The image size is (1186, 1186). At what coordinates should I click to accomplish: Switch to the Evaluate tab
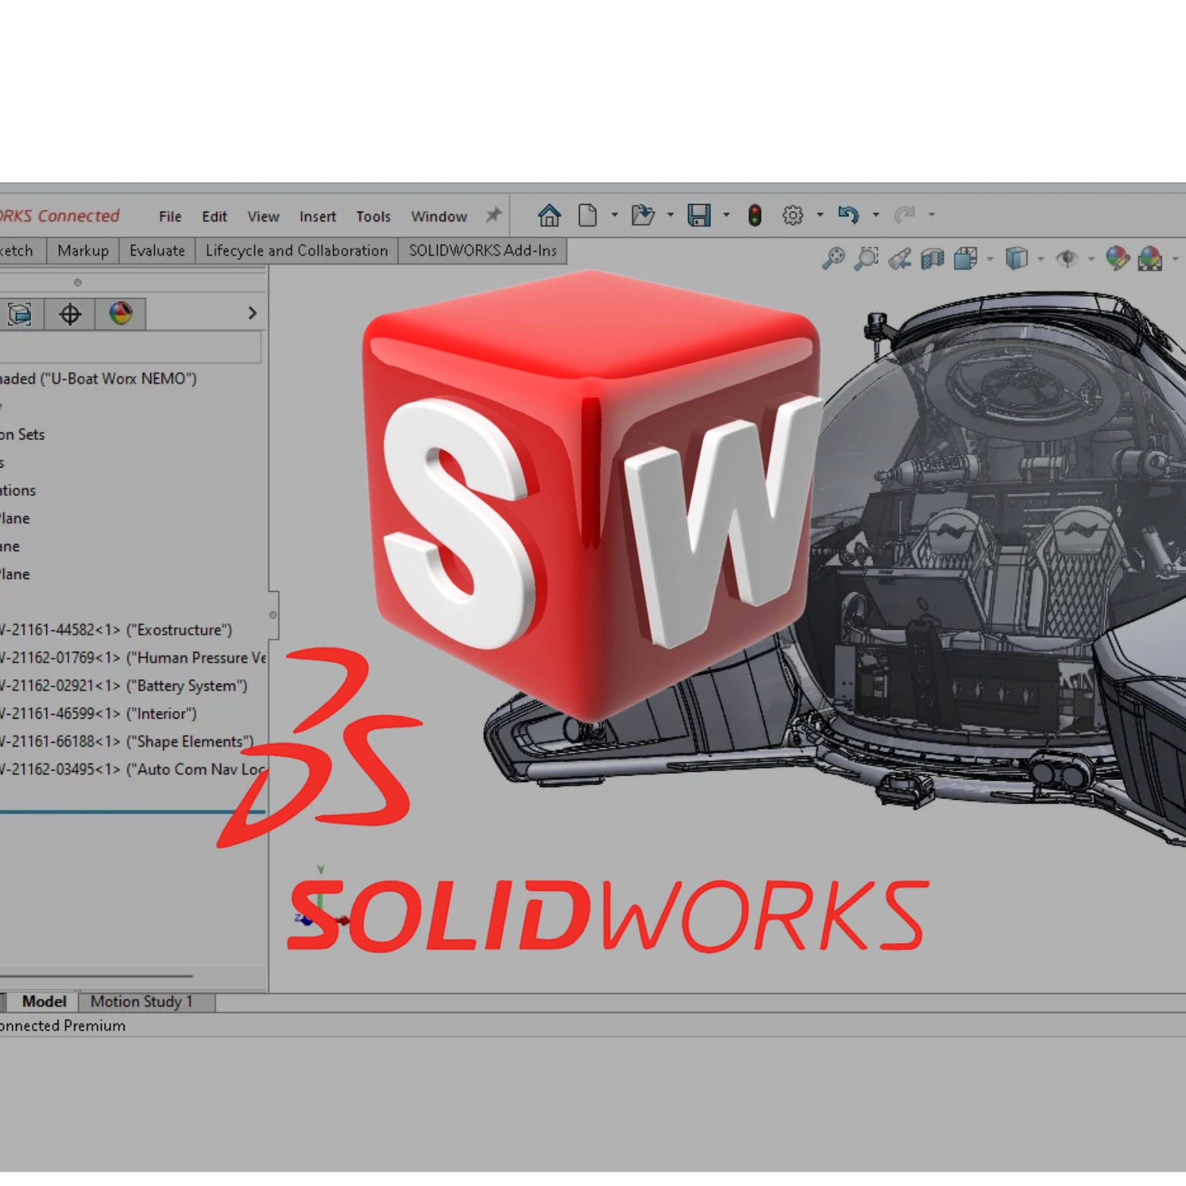[x=157, y=251]
